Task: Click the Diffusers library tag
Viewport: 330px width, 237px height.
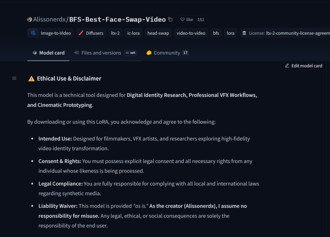Action: pos(91,33)
